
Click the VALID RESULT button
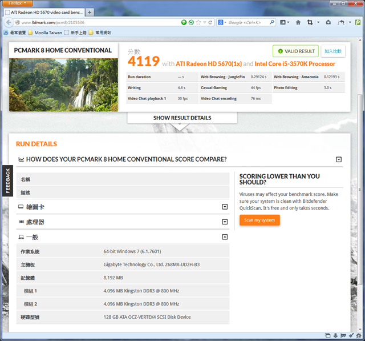[x=295, y=51]
